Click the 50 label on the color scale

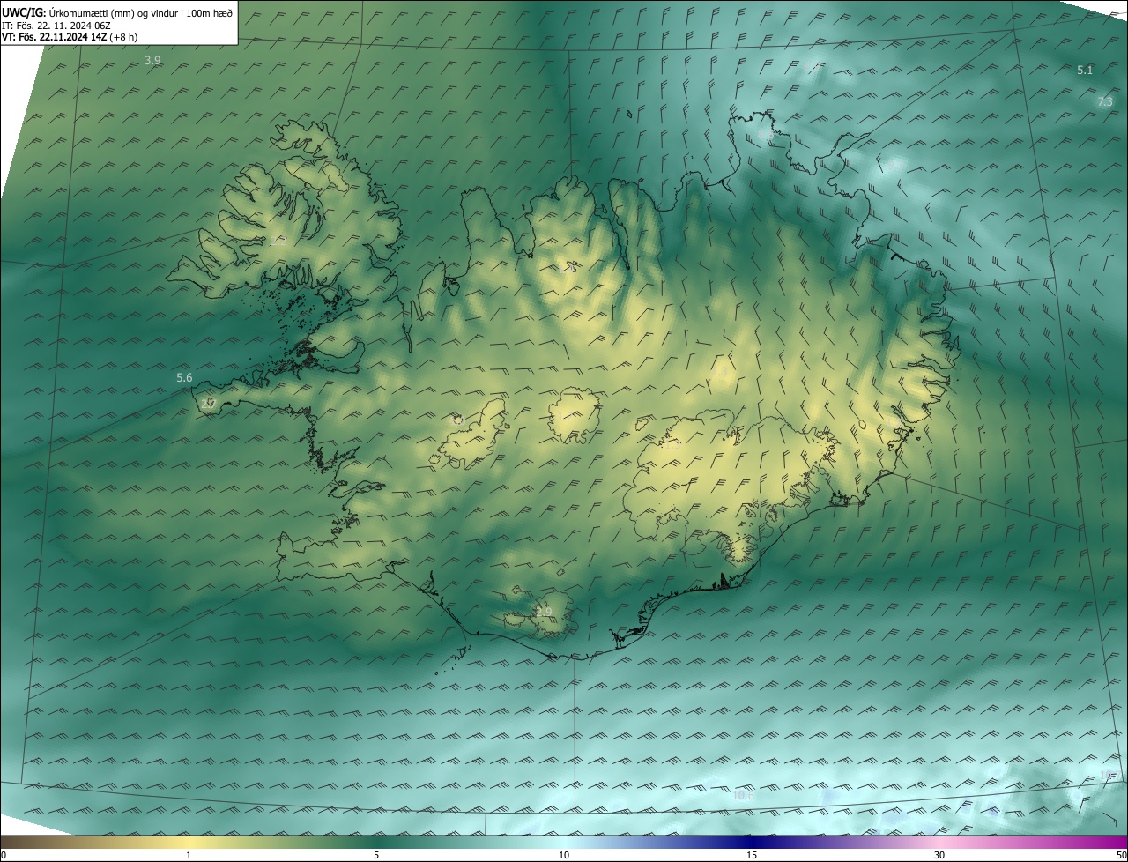tap(1120, 855)
